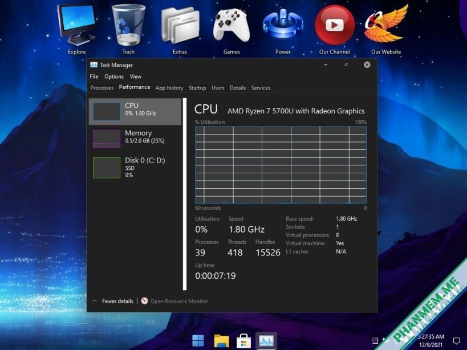Switch to the Startup tab
The image size is (467, 350).
(x=197, y=88)
